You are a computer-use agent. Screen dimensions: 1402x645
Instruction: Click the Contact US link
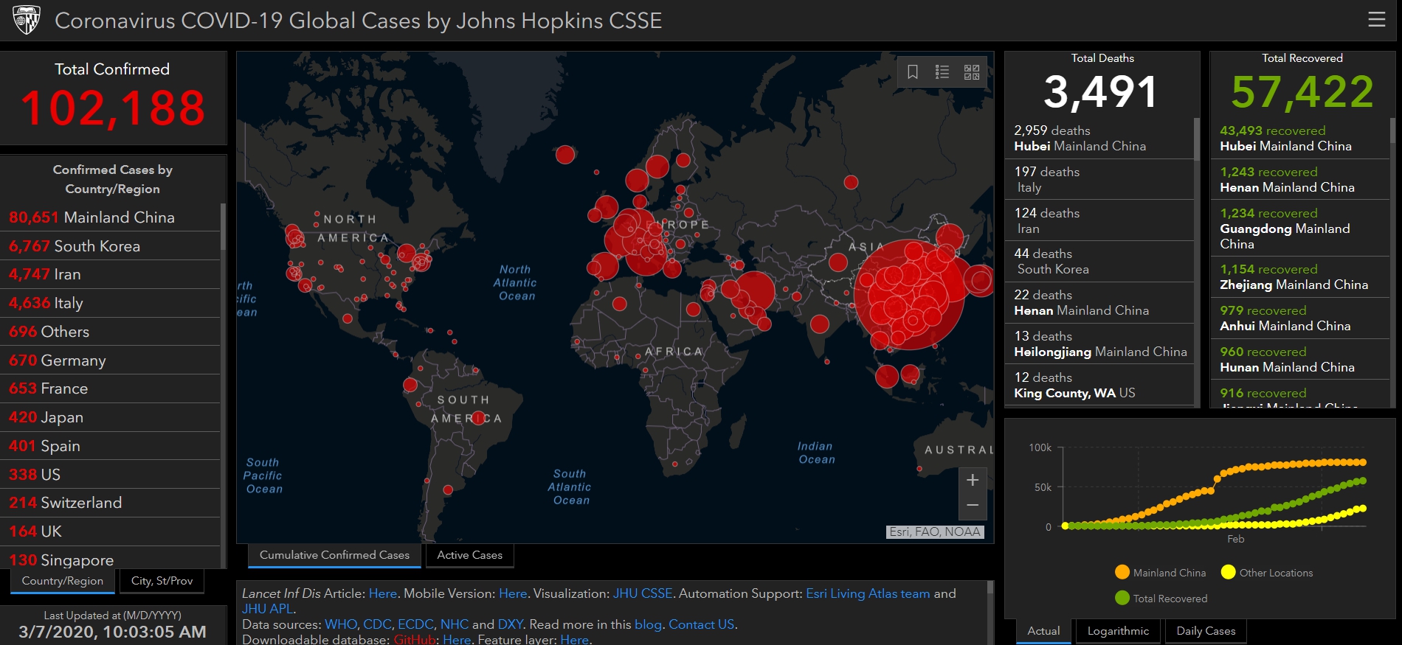point(701,624)
